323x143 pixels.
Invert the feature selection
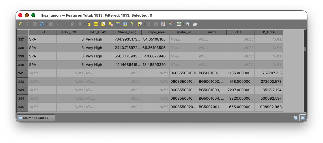(x=103, y=24)
